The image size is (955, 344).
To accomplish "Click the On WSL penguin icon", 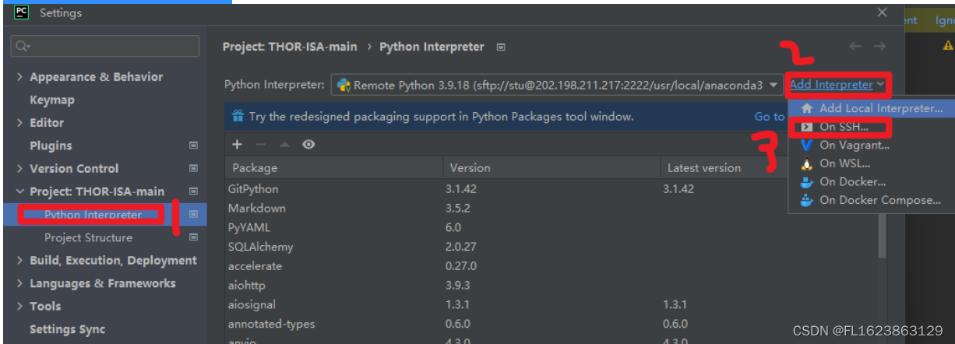I will (807, 163).
